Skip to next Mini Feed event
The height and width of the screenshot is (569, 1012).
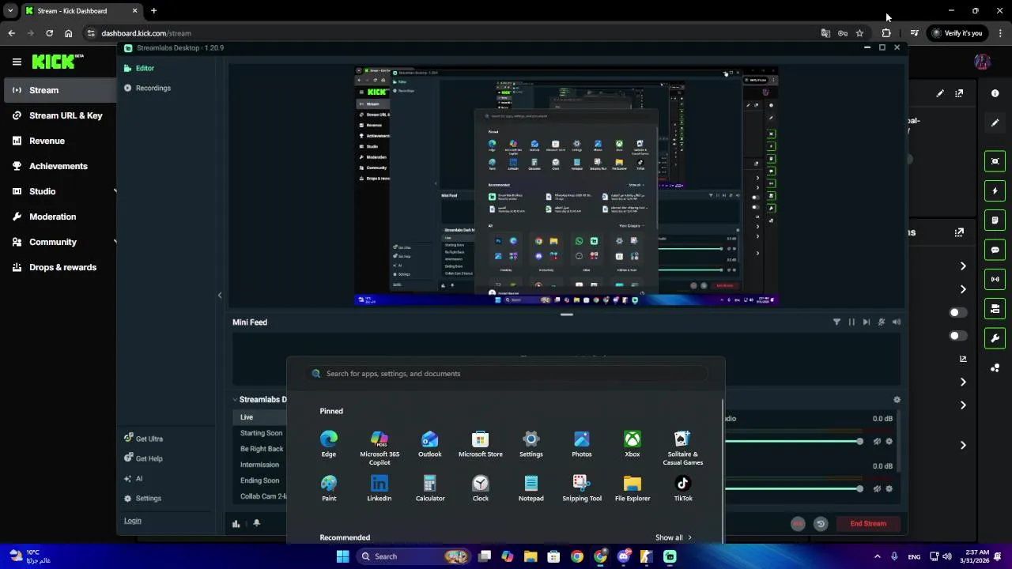867,322
